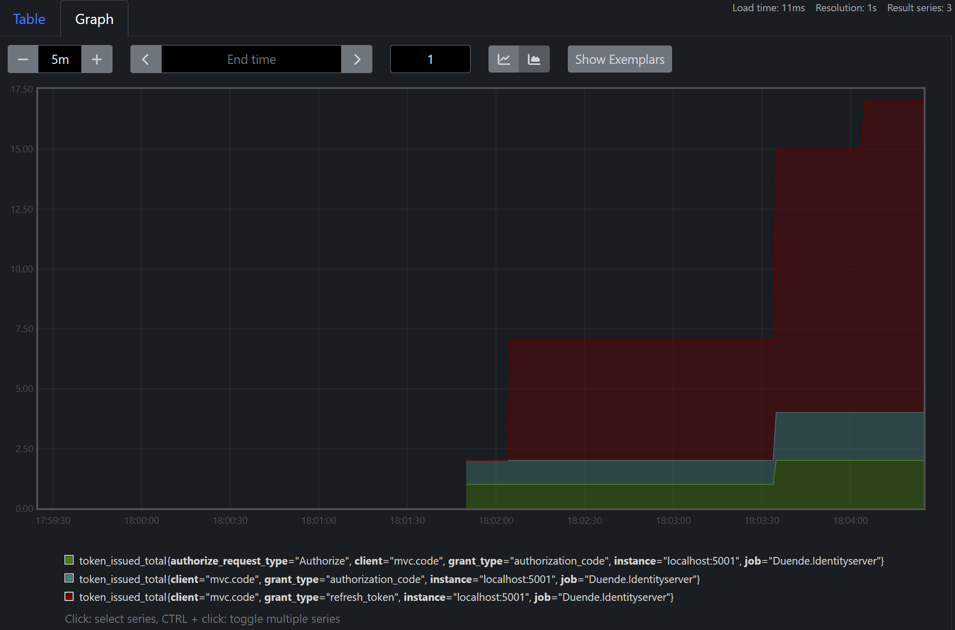955x630 pixels.
Task: Click the 18:03:00 x-axis label
Action: 673,521
